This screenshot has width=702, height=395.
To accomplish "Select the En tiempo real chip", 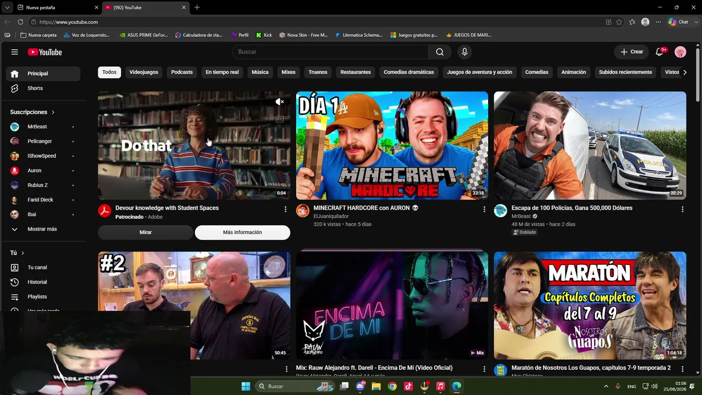I will 222,72.
